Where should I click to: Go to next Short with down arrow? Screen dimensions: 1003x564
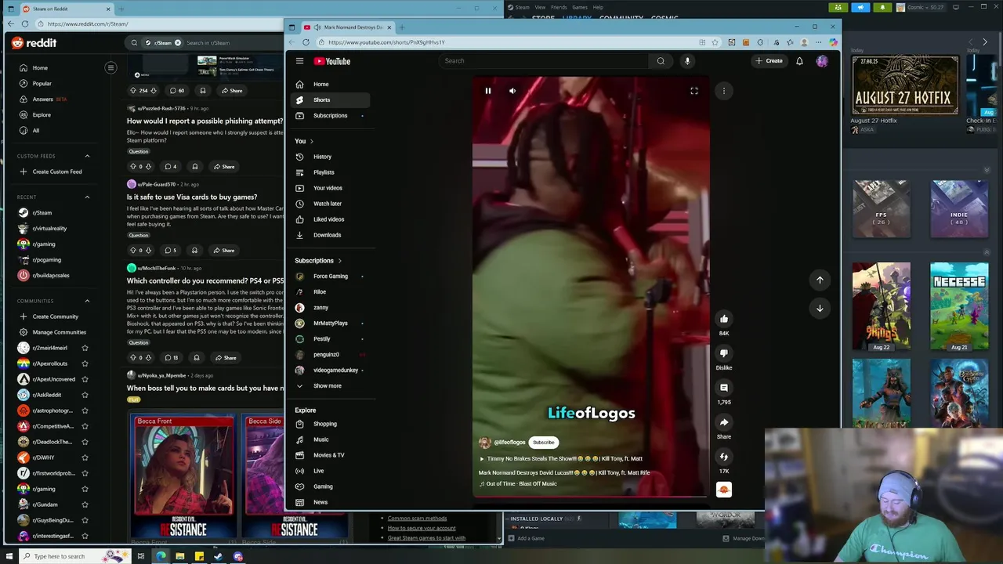tap(820, 308)
